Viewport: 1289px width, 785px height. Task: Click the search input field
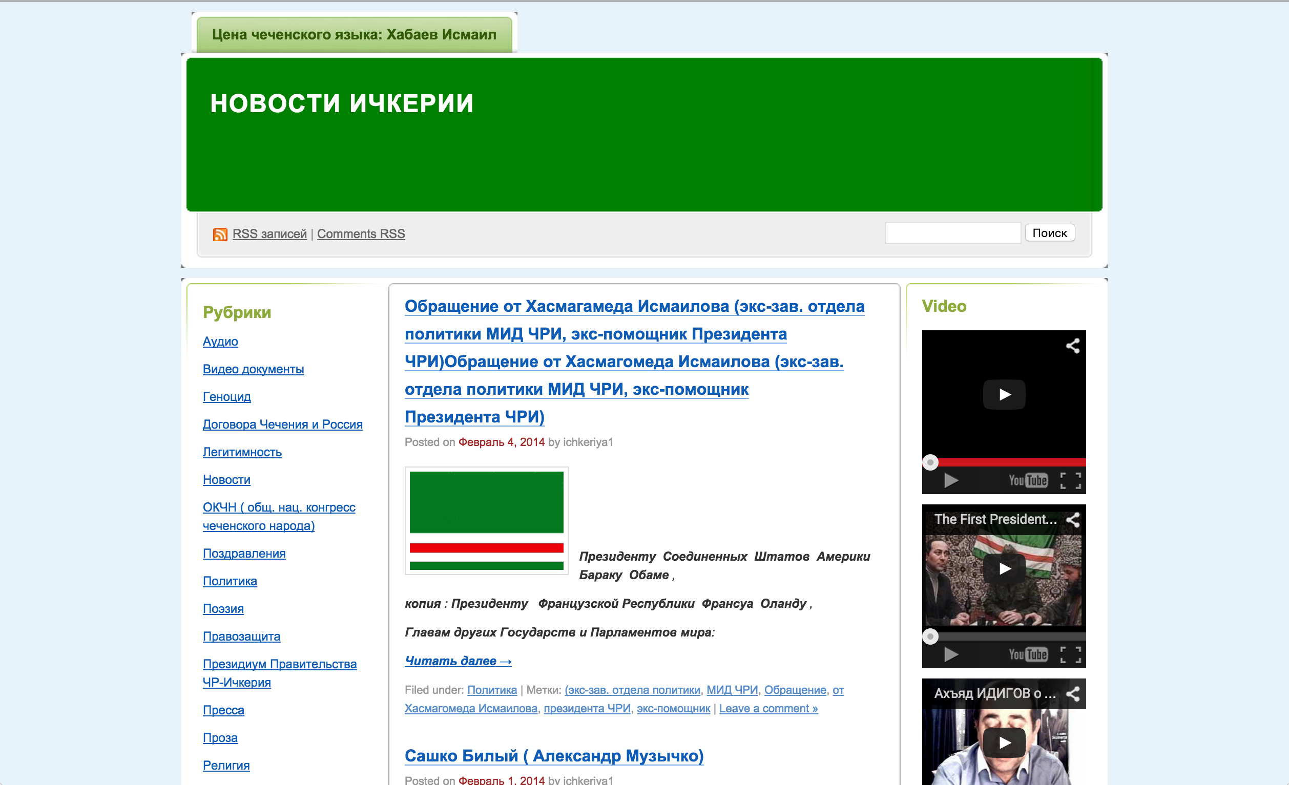click(x=952, y=234)
